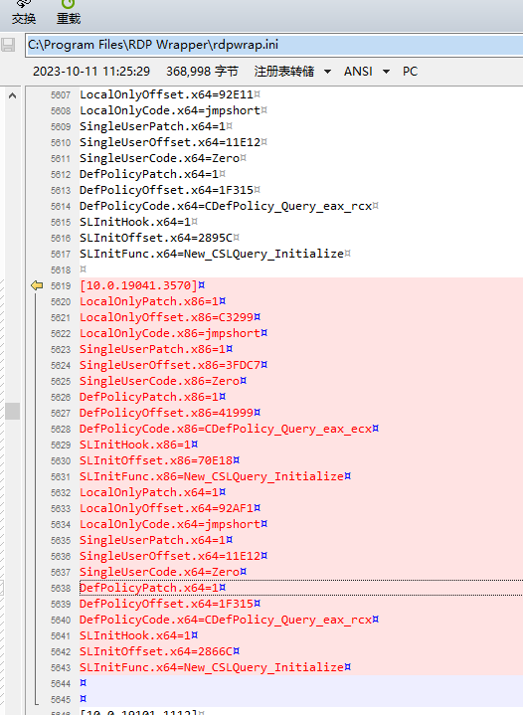Click line SingleUserCode.x86=Zero
This screenshot has width=523, height=715.
(160, 381)
